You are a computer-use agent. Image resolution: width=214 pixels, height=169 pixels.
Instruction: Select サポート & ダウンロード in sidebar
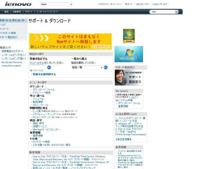13,20
